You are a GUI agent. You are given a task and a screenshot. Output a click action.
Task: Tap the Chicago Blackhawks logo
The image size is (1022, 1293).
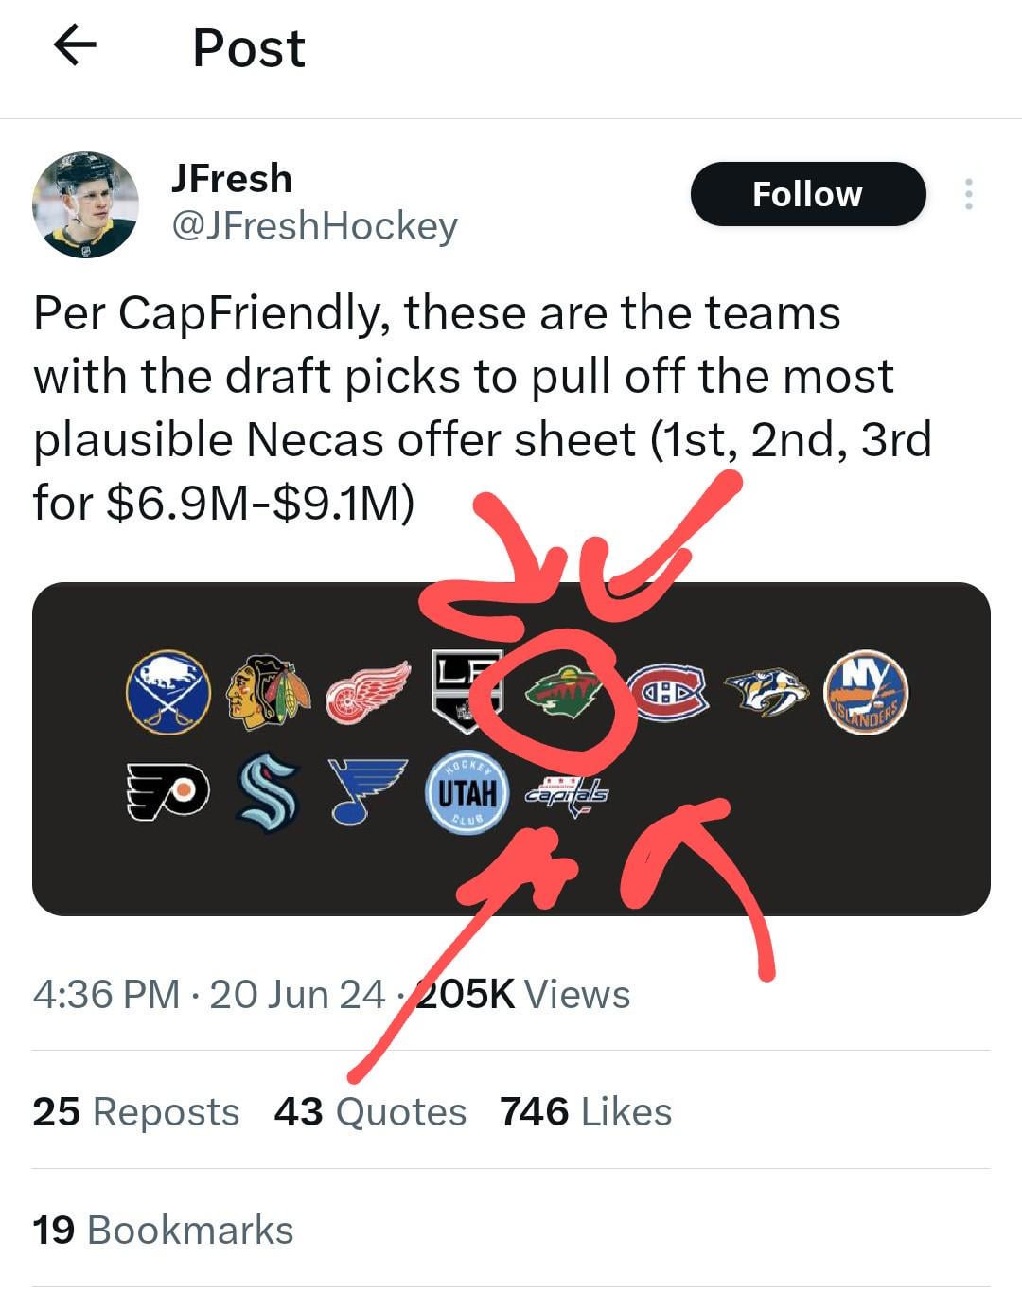(269, 692)
